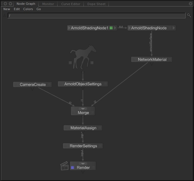
Task: Click the node path input field
Action: coord(96,15)
